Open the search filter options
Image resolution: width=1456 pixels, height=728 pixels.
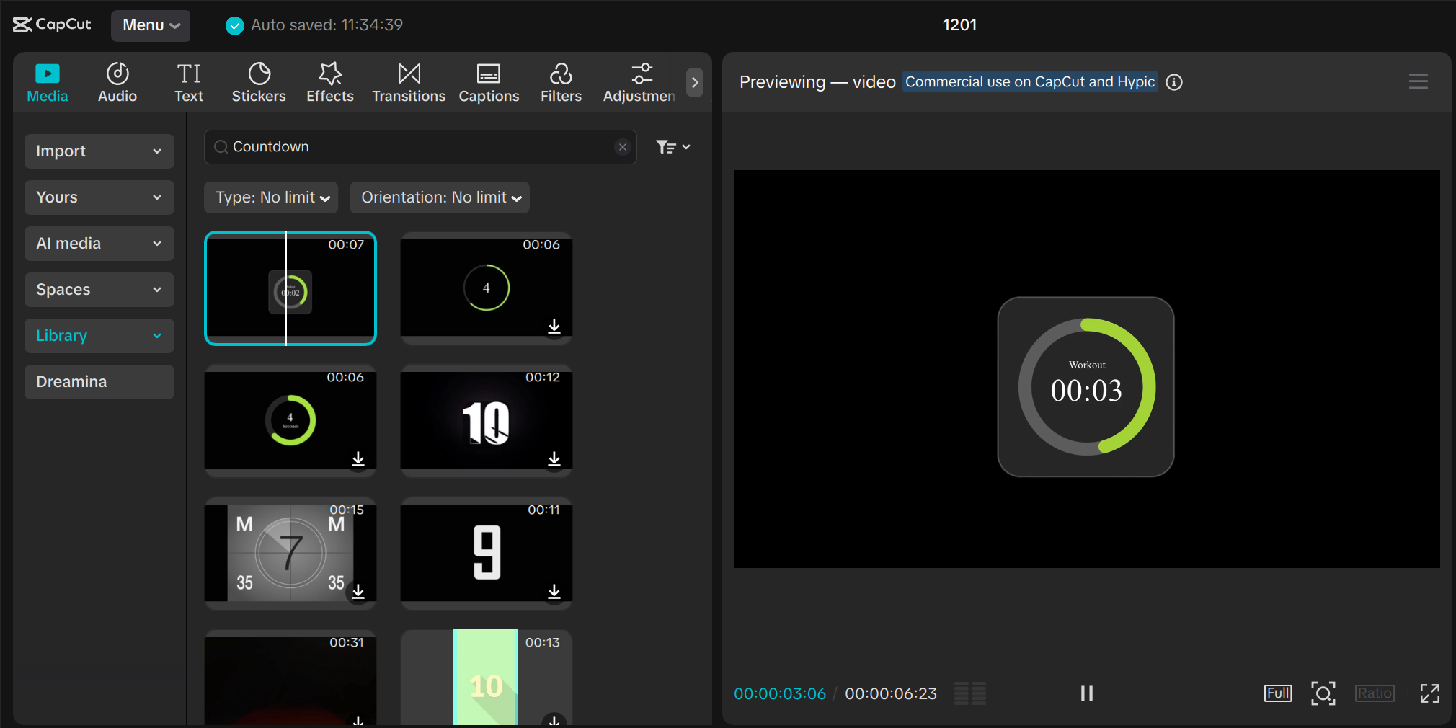tap(672, 146)
